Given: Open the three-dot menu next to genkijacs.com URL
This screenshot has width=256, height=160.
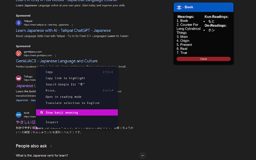Looking at the screenshot, I should pos(55,55).
